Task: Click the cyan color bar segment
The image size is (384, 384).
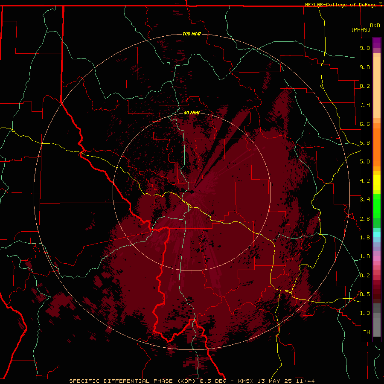Action: [377, 234]
